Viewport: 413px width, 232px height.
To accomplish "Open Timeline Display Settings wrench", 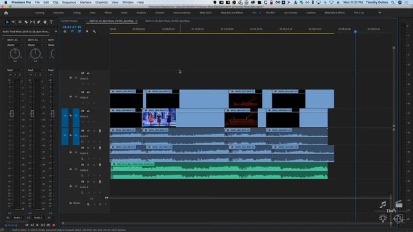I will pyautogui.click(x=94, y=32).
